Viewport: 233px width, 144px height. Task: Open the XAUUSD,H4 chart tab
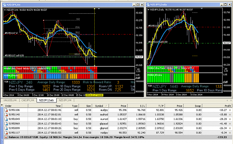click(x=10, y=100)
